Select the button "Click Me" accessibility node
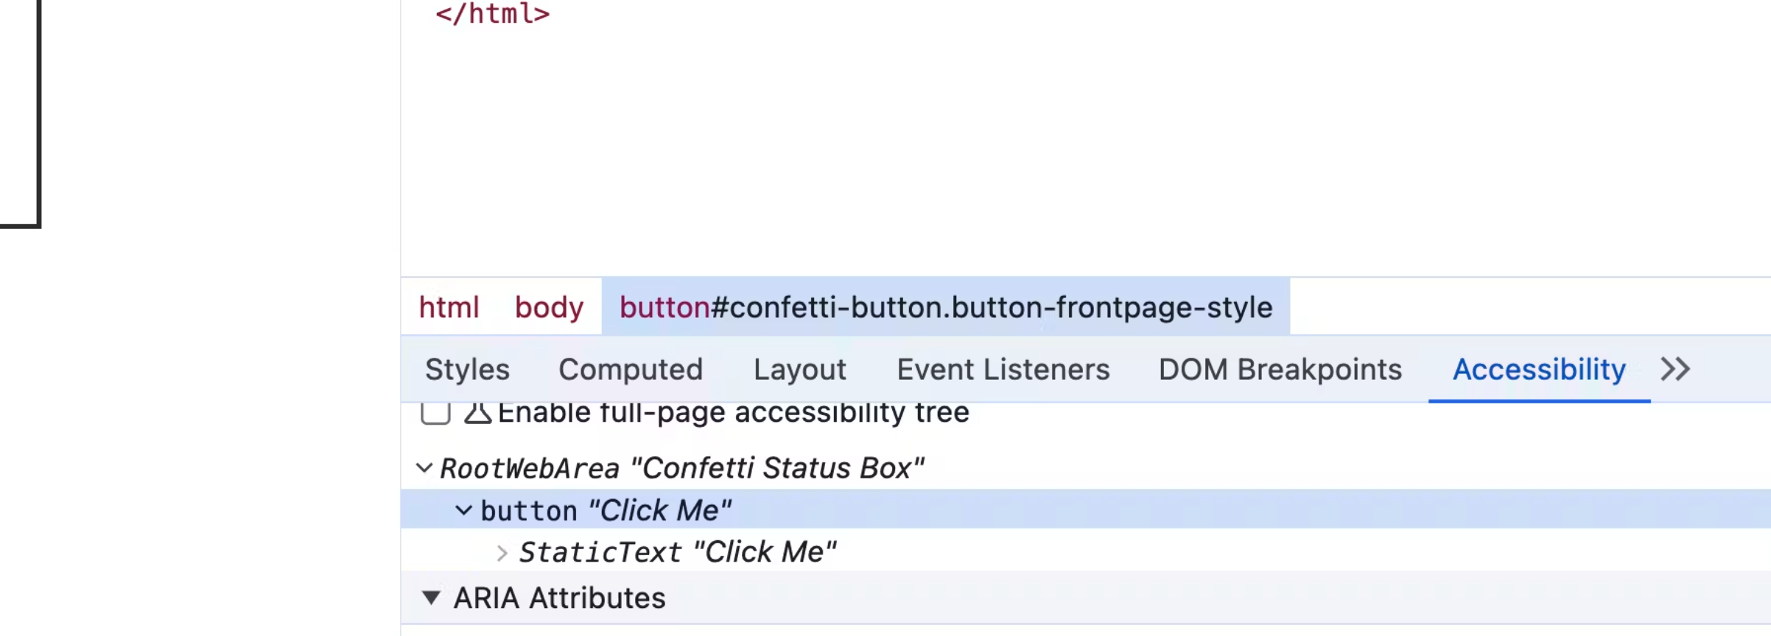 606,510
